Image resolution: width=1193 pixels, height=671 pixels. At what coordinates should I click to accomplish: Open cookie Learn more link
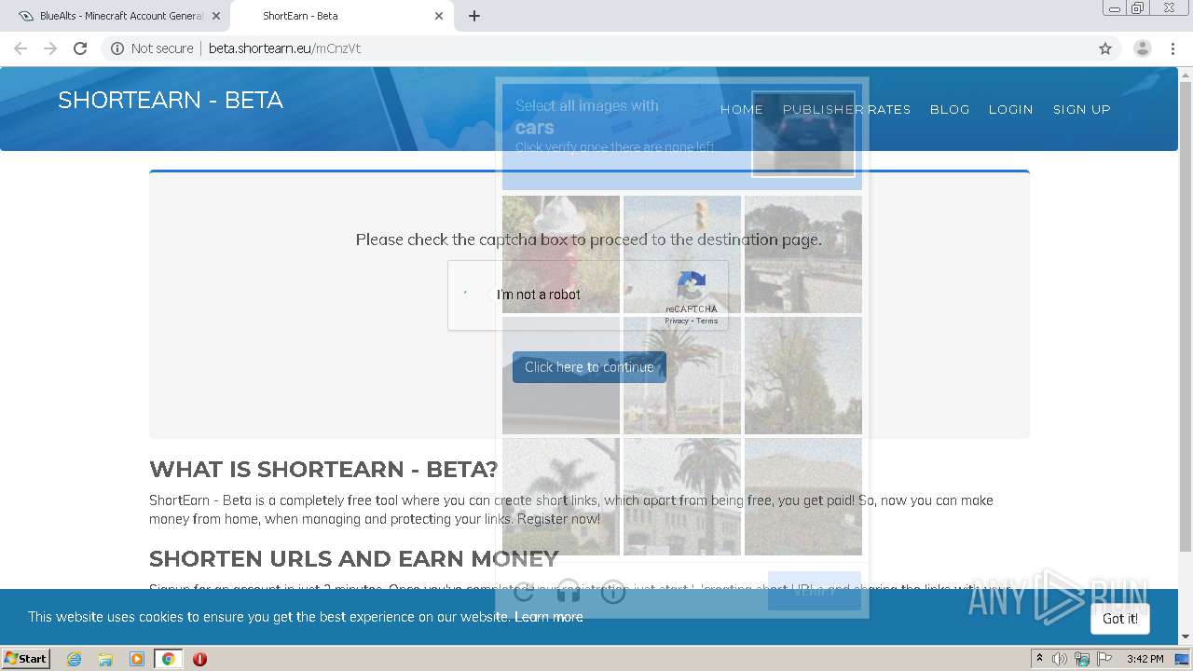click(x=549, y=617)
